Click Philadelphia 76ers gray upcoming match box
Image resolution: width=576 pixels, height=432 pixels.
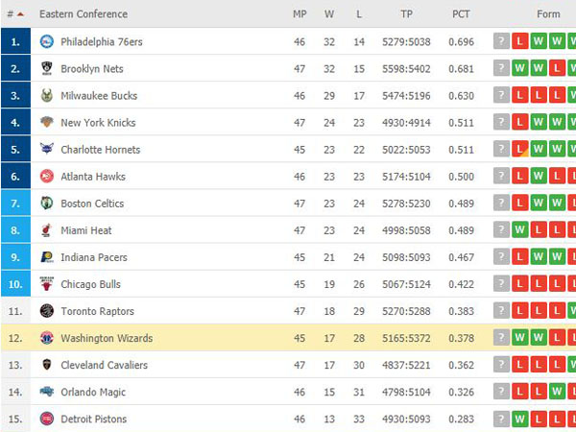coord(501,41)
